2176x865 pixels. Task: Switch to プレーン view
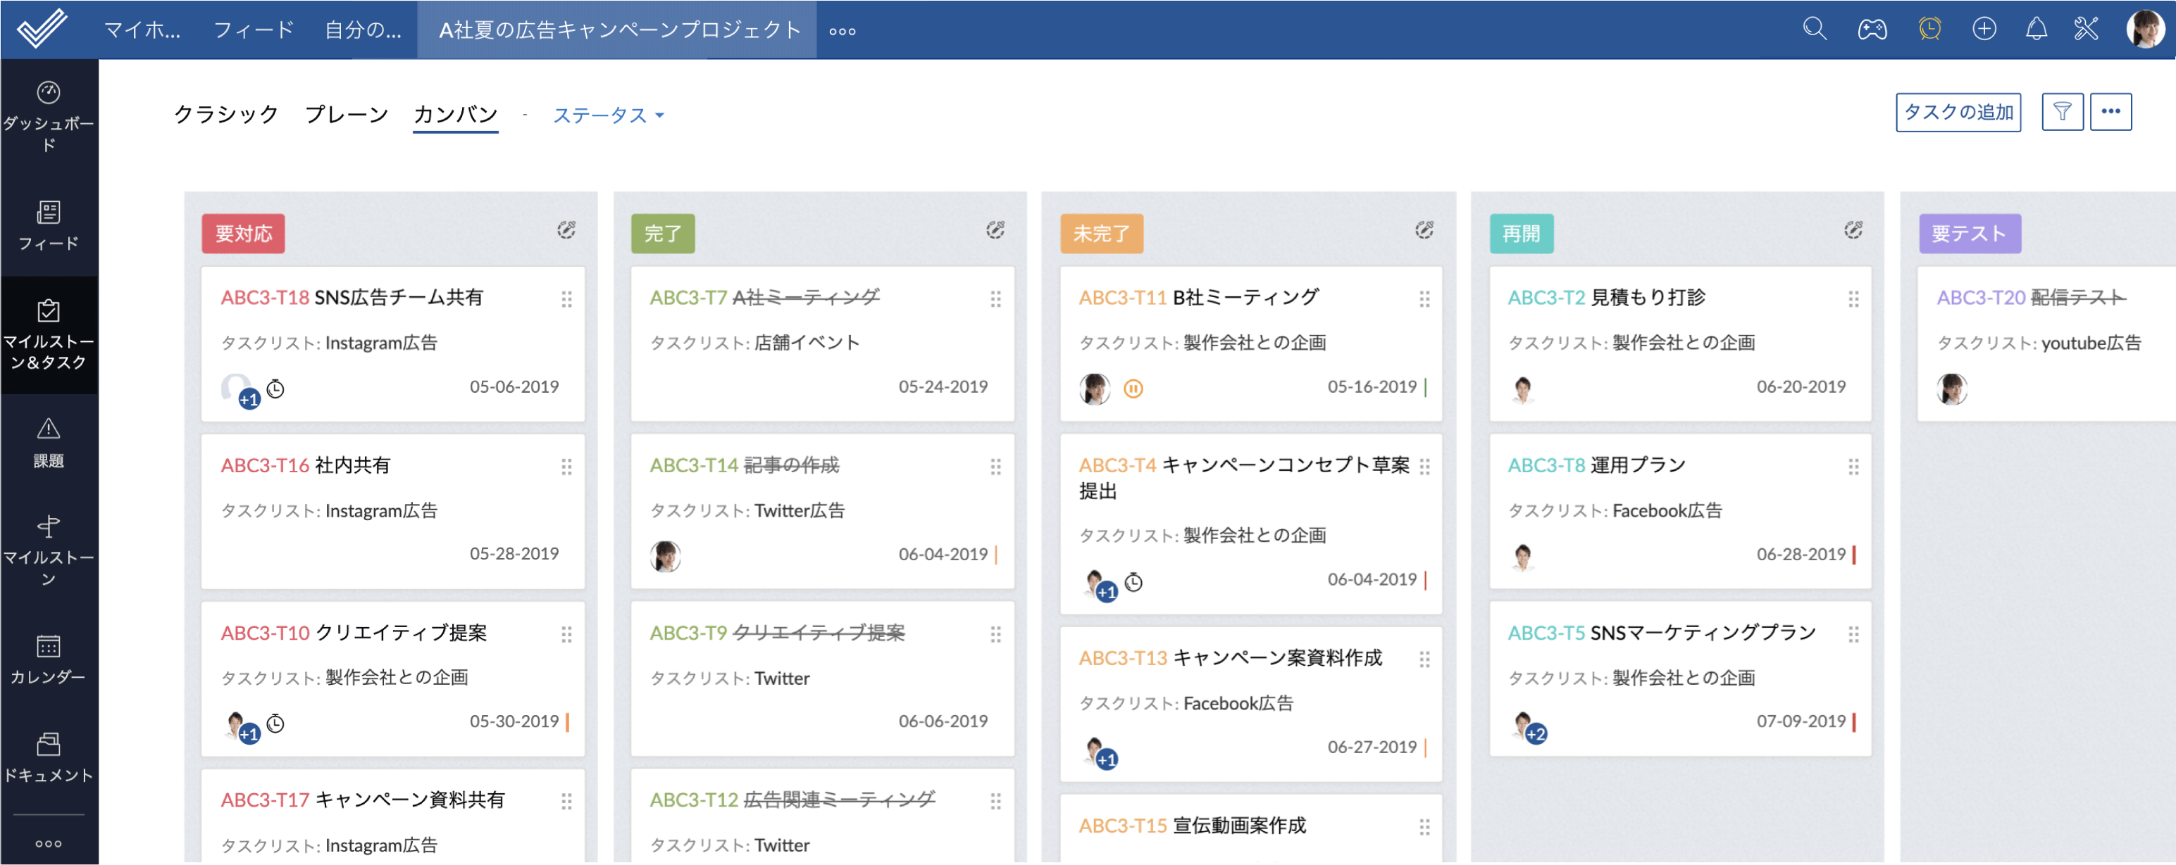tap(347, 114)
